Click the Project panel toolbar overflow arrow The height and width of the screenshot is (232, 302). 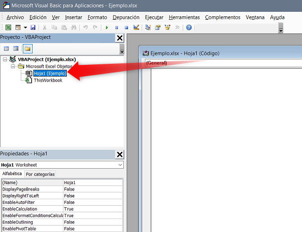coord(122,49)
